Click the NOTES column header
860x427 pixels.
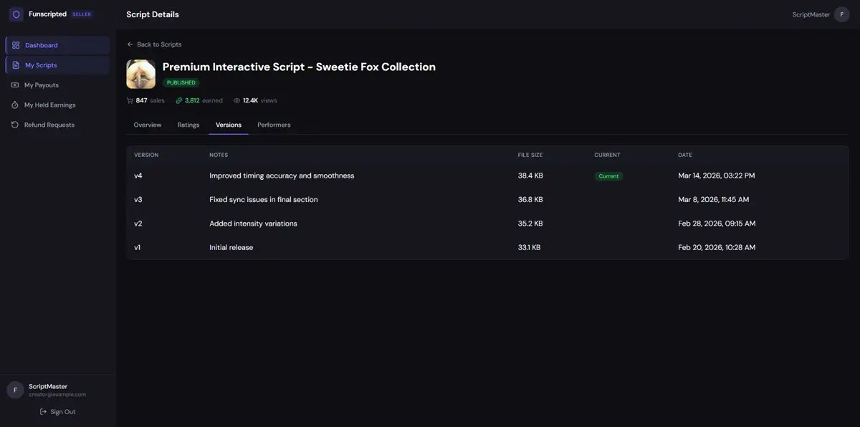219,155
